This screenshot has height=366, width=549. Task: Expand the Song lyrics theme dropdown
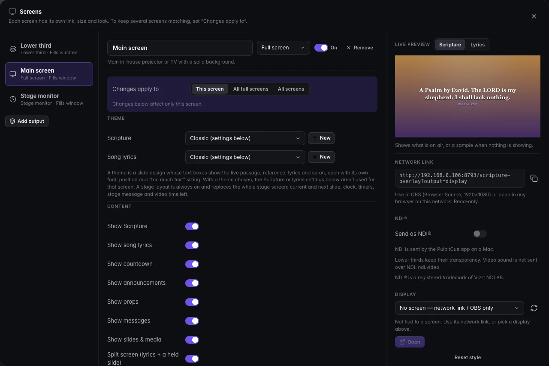click(245, 157)
